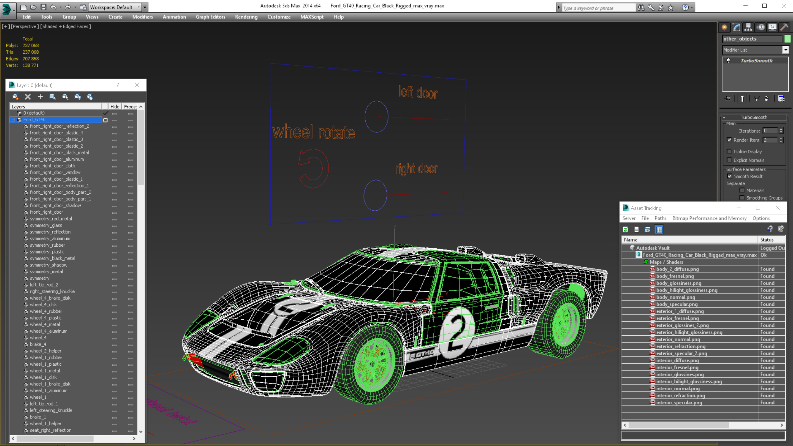Open the Redo history dropdown arrow
The height and width of the screenshot is (446, 793).
tap(75, 7)
